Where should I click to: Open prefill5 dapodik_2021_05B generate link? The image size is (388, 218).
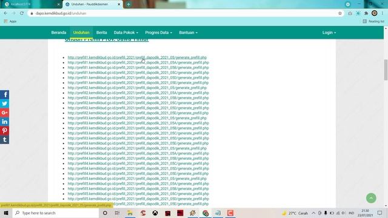138,188
